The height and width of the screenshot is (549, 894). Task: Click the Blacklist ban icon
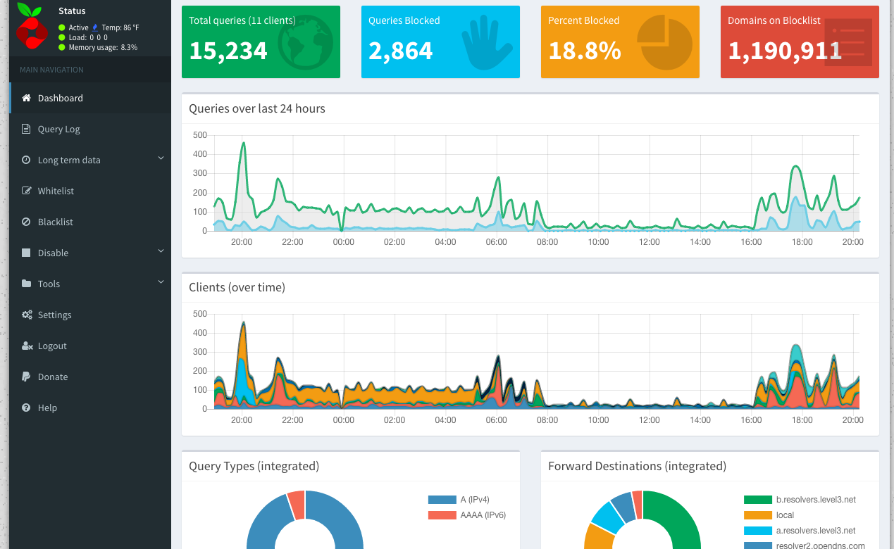point(26,222)
